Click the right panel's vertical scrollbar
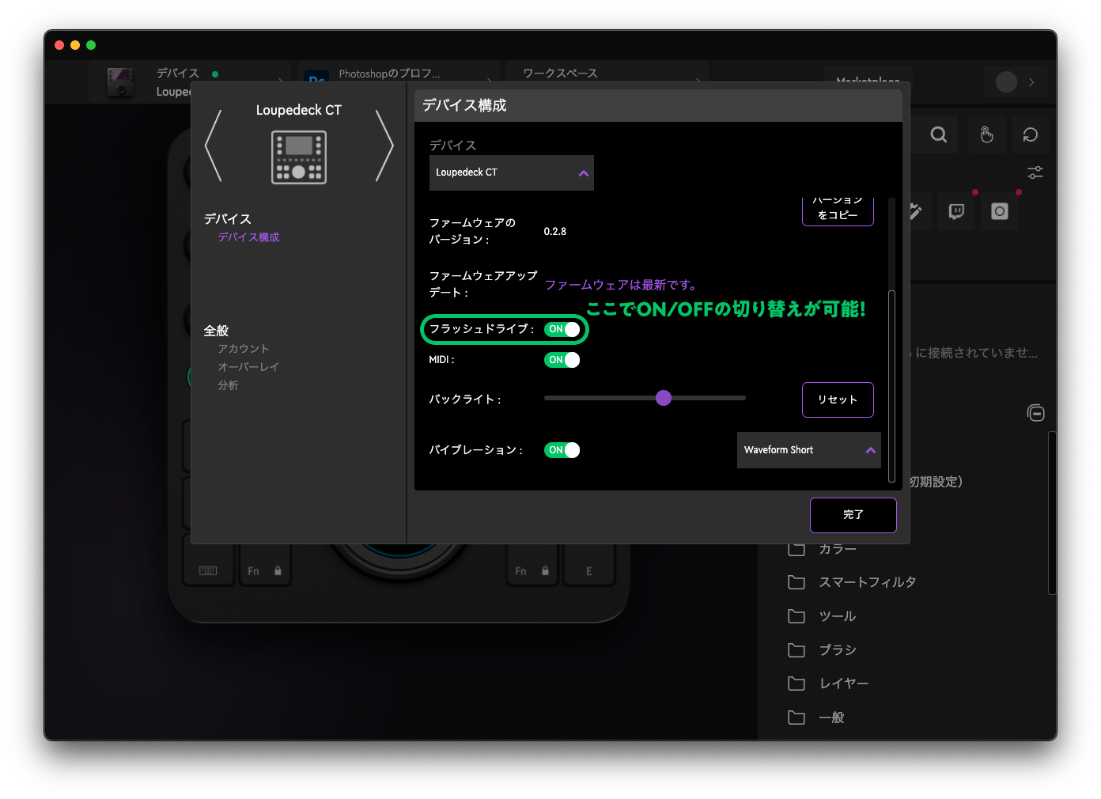This screenshot has width=1101, height=799. tap(1052, 513)
